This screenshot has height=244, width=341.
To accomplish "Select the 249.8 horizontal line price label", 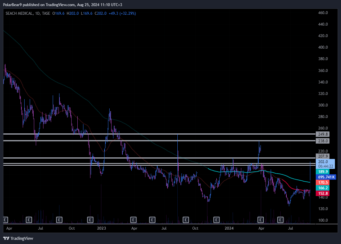I will (323, 134).
